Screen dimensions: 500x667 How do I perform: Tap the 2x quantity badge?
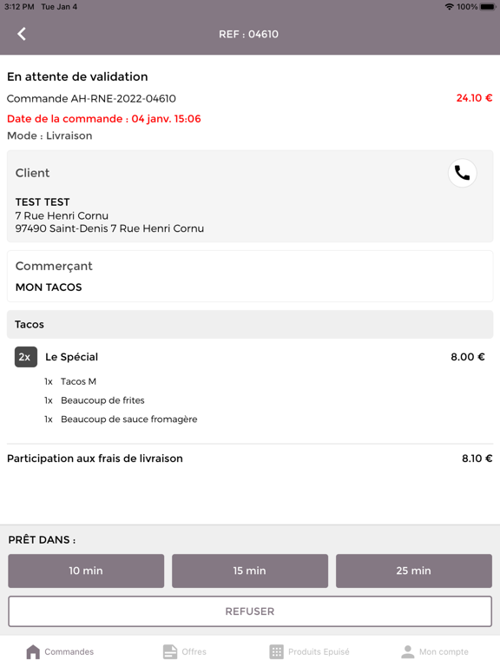pos(26,357)
